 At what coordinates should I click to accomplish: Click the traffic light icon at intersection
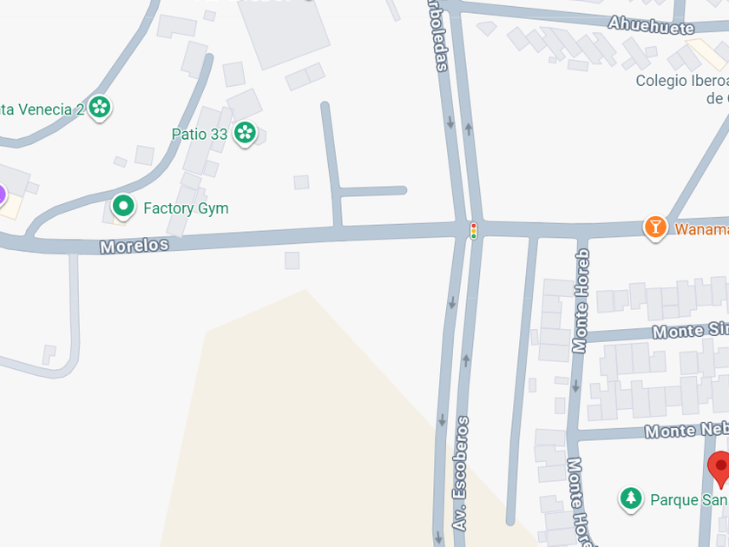point(473,231)
